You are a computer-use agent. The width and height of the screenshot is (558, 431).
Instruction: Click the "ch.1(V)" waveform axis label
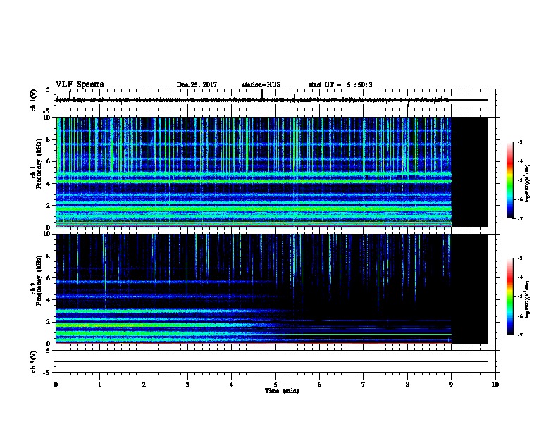coord(34,100)
